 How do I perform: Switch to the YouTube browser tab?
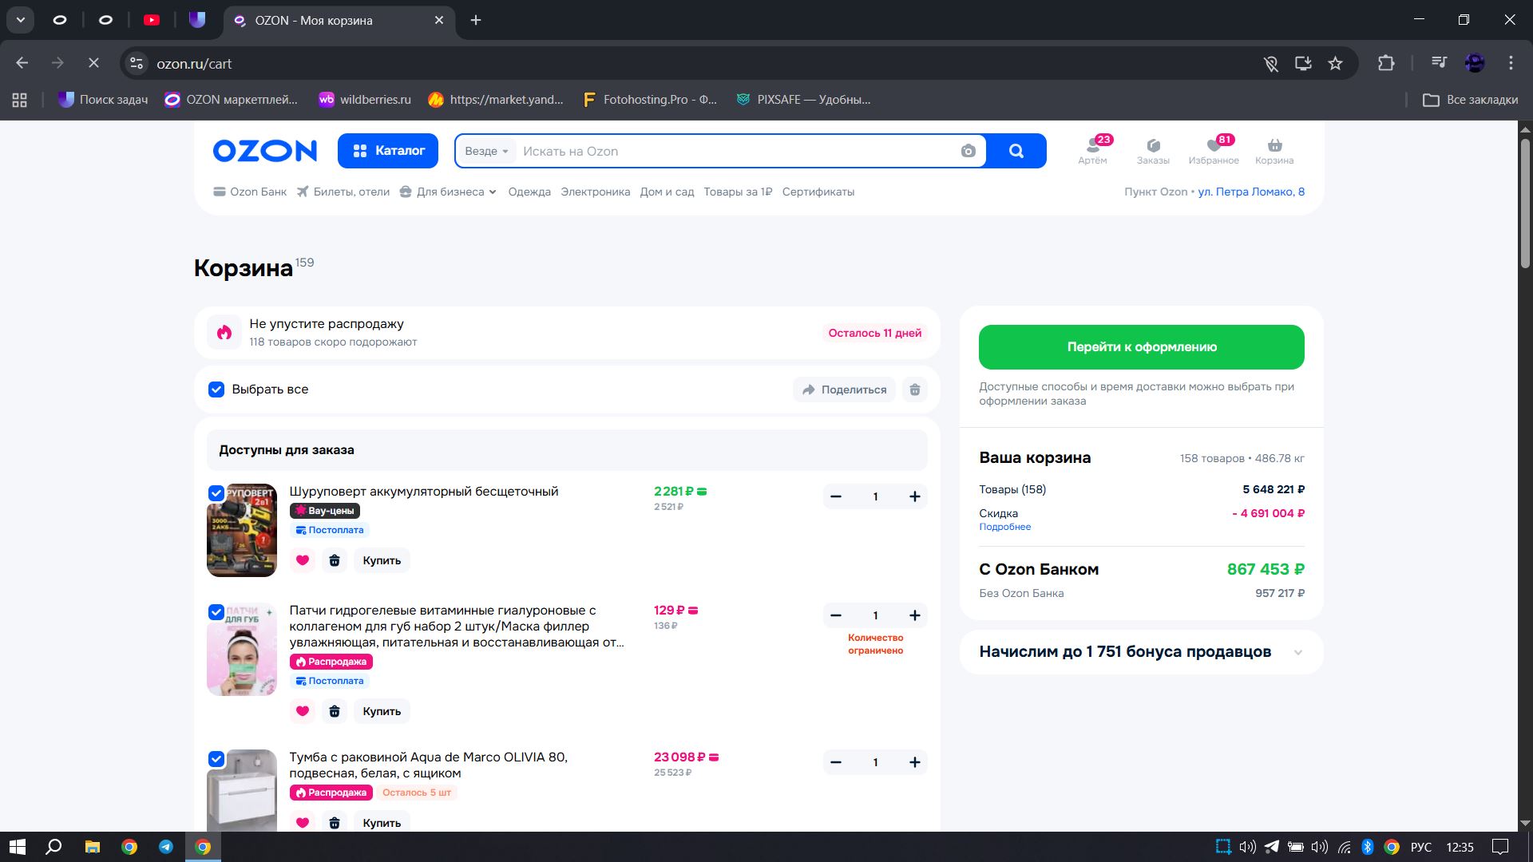[x=152, y=20]
